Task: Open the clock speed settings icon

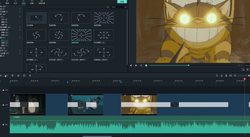Action: click(24, 75)
